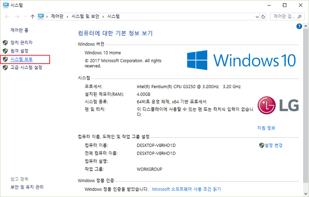The width and height of the screenshot is (309, 197).
Task: Click the 4.00GB memory value
Action: click(x=143, y=94)
